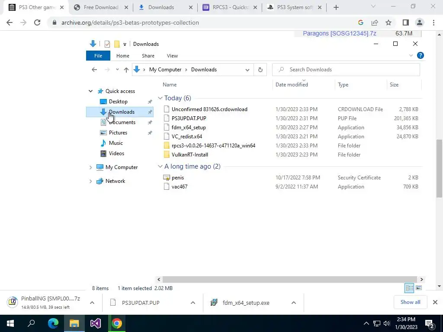Click the New folder icon in Explorer title bar
Screen dimensions: 443x332
pyautogui.click(x=117, y=44)
